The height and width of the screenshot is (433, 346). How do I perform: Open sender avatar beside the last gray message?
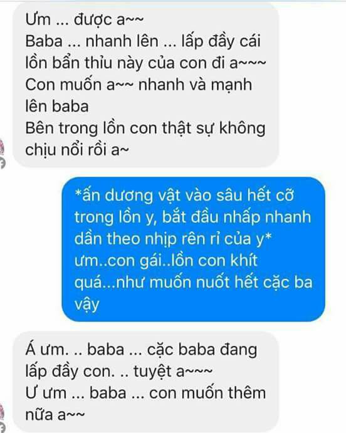pos(2,412)
